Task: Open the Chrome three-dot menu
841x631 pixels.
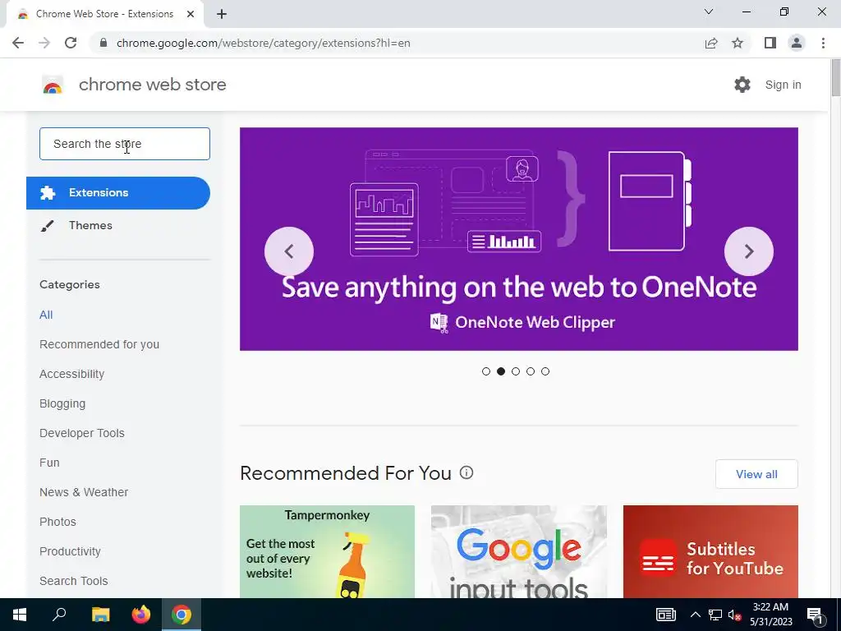Action: pos(823,43)
